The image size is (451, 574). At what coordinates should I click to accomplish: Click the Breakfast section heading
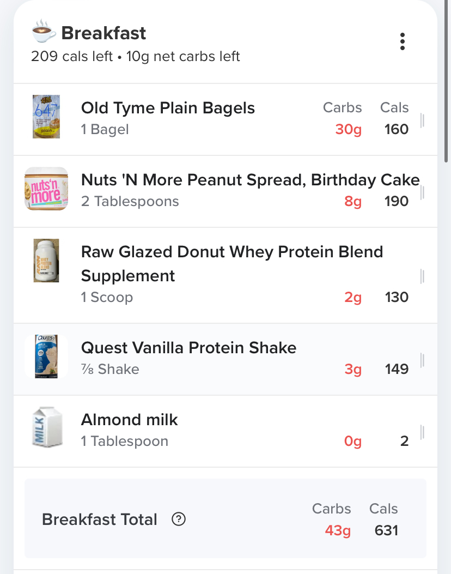[x=103, y=33]
